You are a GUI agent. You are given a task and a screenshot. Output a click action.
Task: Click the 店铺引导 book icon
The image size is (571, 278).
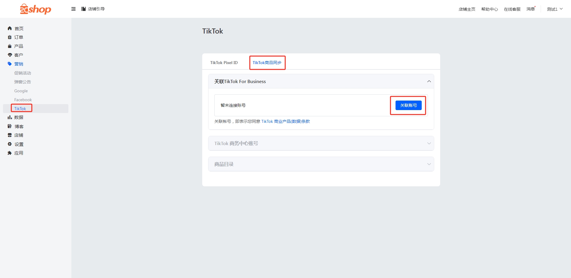[x=84, y=9]
